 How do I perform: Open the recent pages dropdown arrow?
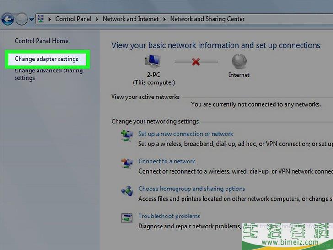32,19
